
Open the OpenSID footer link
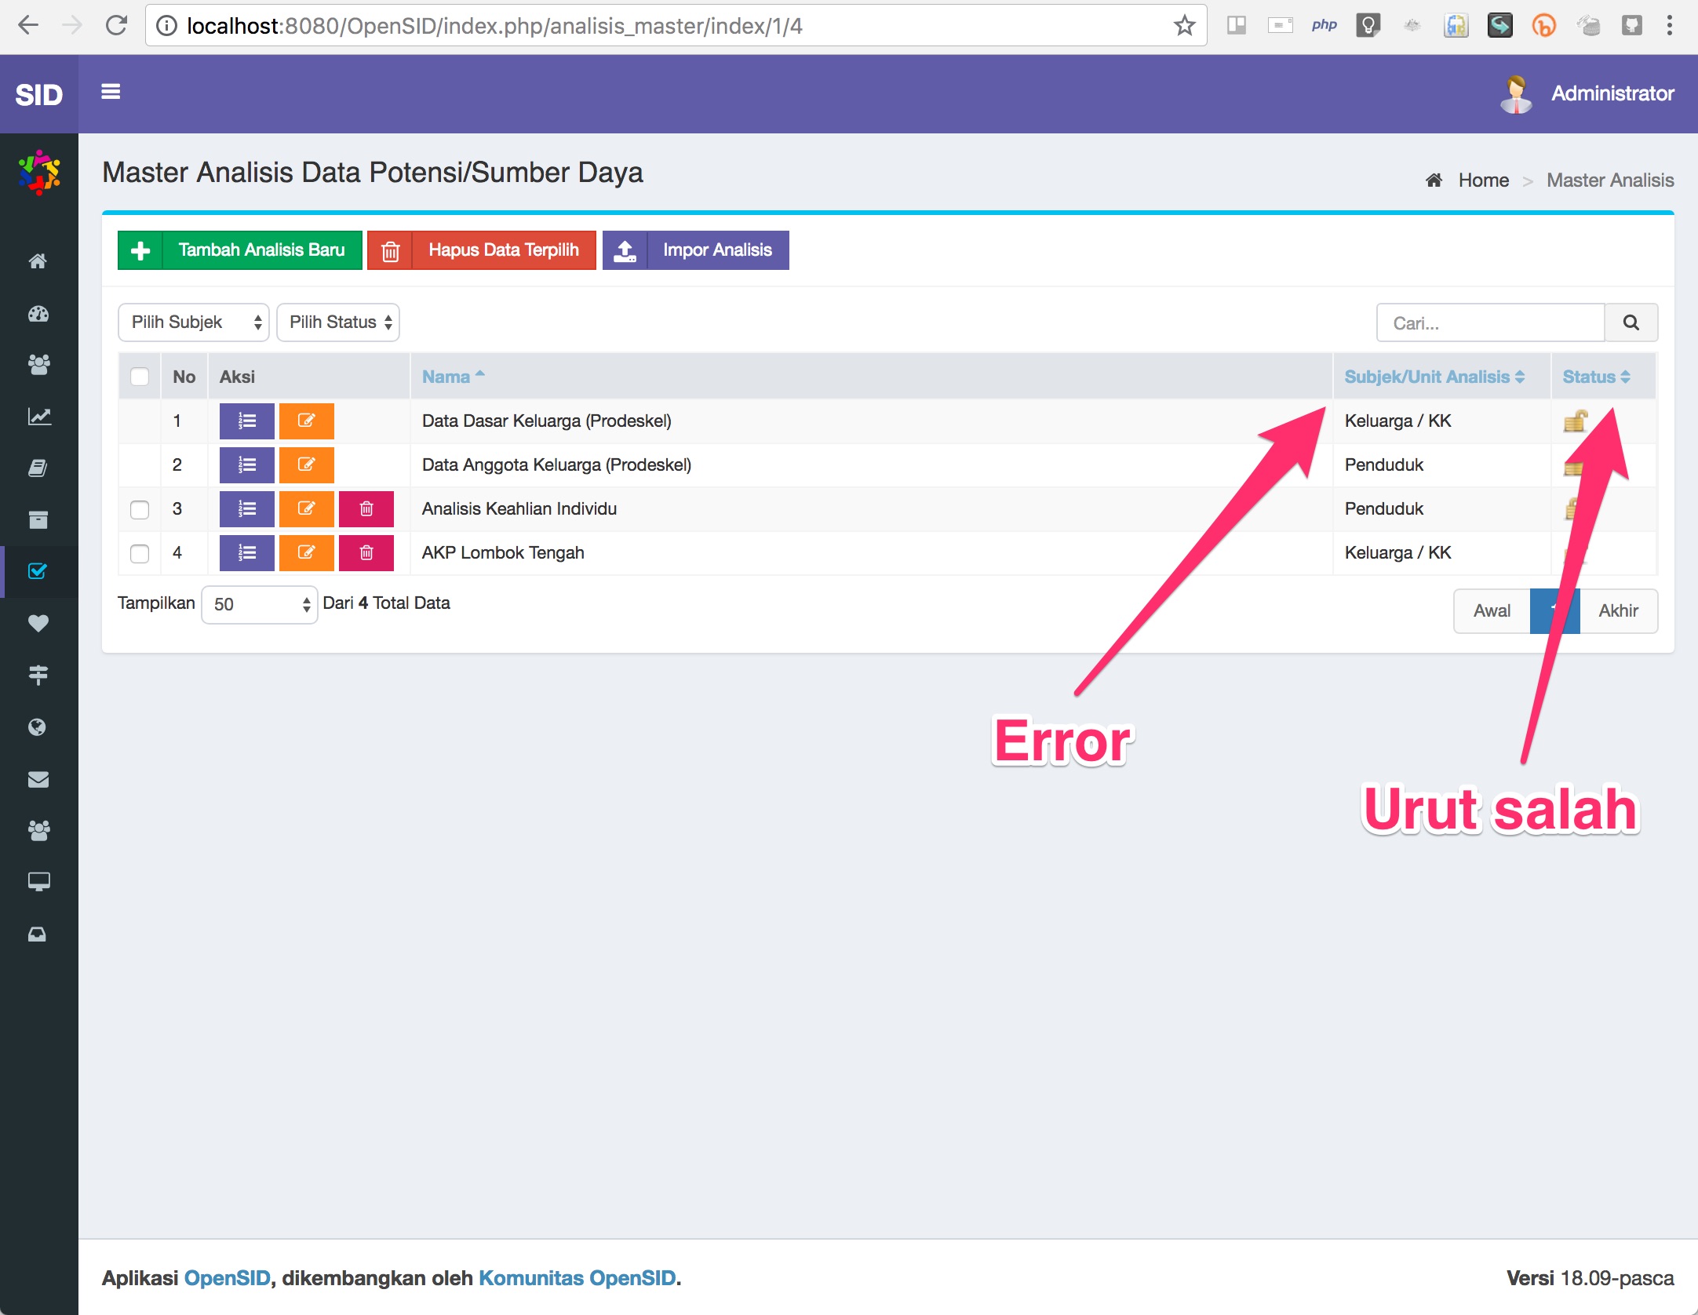point(228,1278)
